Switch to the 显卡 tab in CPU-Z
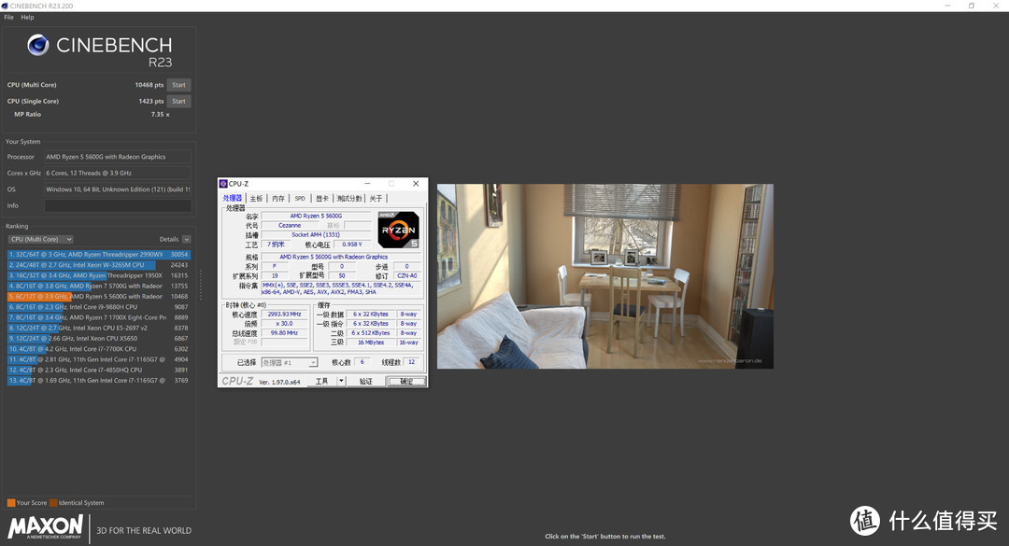 (x=321, y=199)
